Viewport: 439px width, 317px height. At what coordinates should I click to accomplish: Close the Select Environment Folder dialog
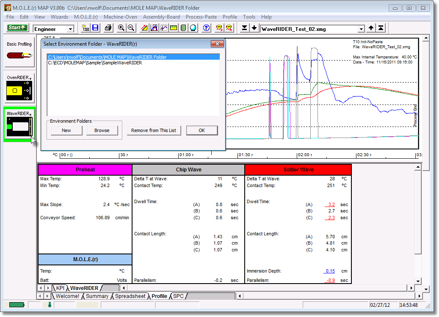217,44
